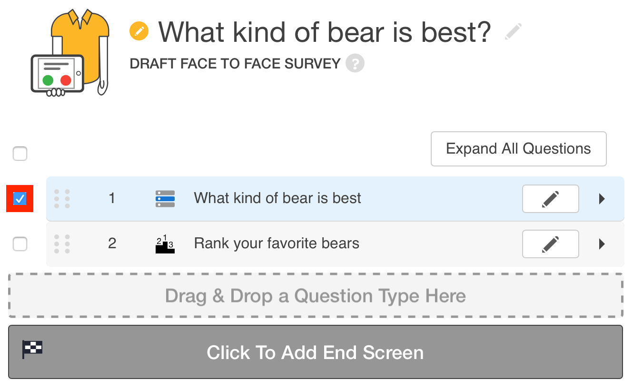Check the checkbox on question 2
633x389 pixels.
click(x=20, y=243)
